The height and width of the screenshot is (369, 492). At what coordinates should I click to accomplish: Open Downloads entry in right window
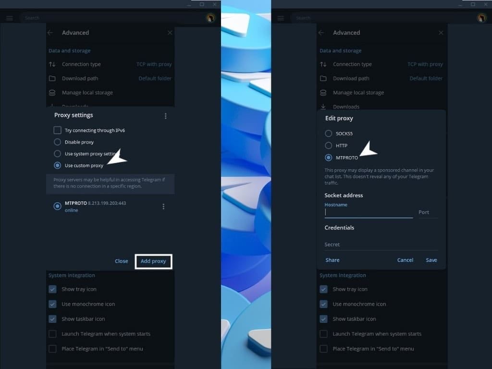(381, 107)
